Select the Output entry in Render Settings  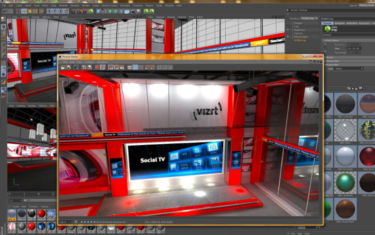coord(298,23)
